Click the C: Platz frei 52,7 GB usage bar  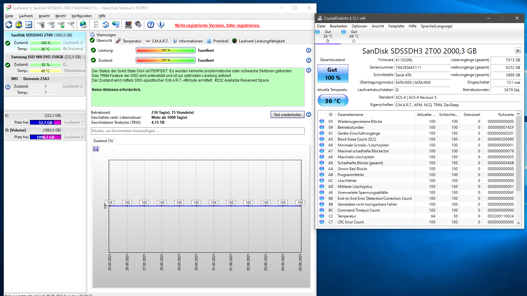45,122
